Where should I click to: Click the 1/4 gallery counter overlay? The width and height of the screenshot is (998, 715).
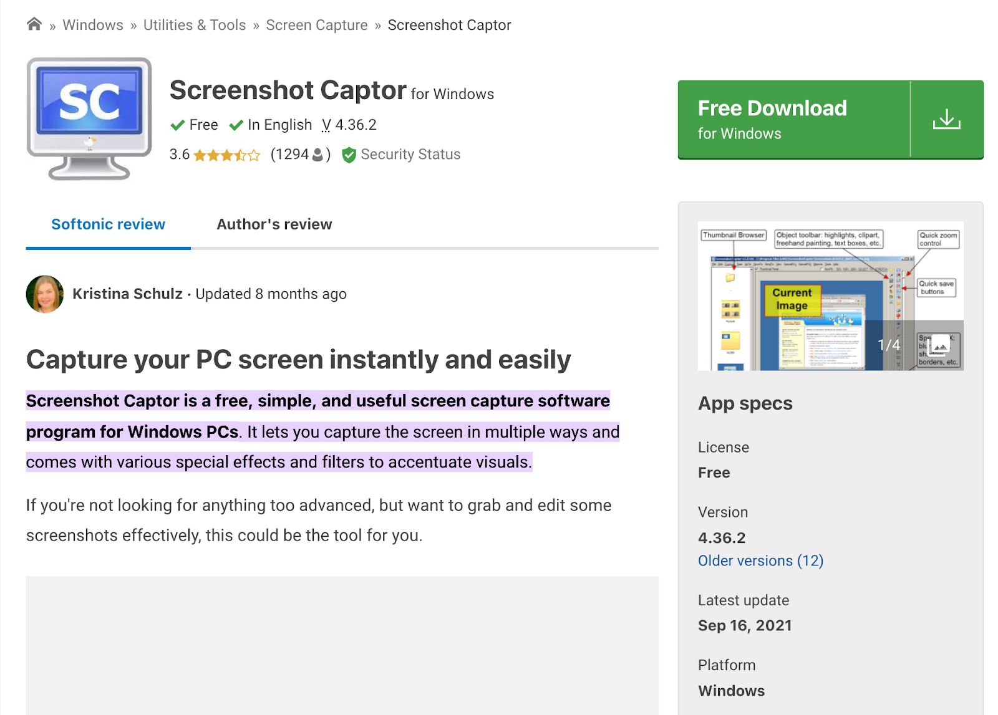pos(888,345)
